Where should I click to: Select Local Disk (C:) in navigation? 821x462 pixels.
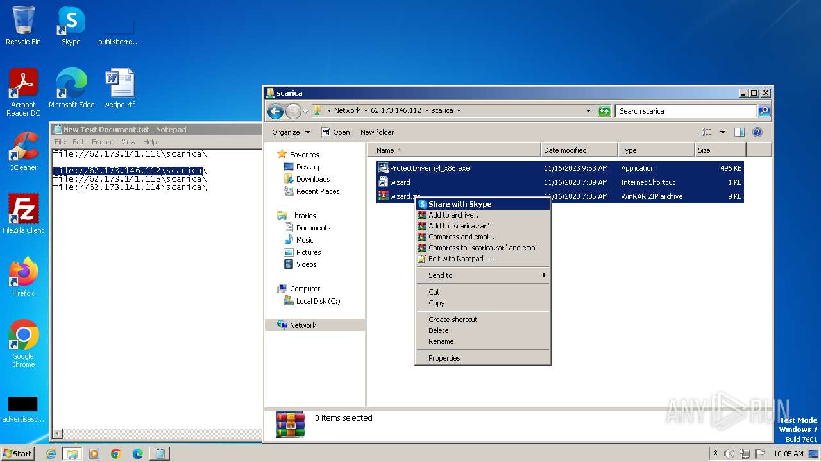[318, 301]
